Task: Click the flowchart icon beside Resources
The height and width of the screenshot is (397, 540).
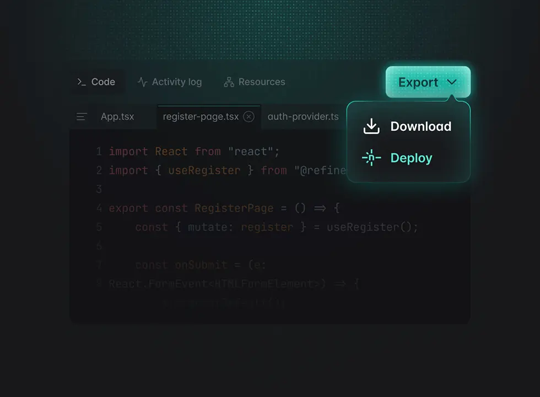Action: coord(228,82)
